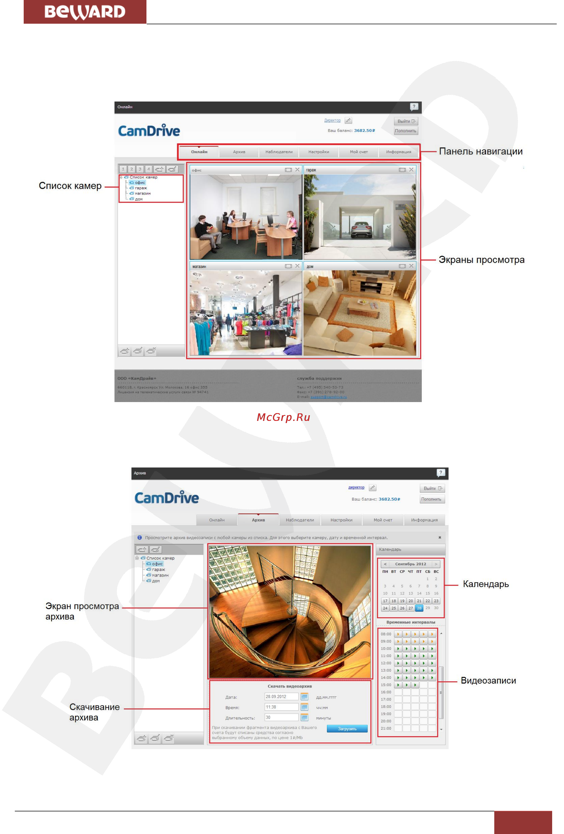Collapse Список камер tree in Онлайн window
Screen dimensions: 564x834
(x=121, y=177)
